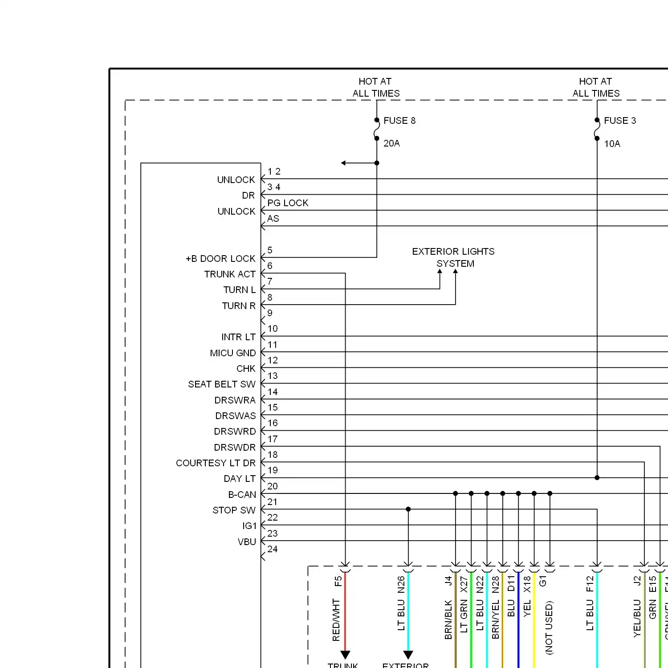This screenshot has height=668, width=668.
Task: Click the DRSWDR terminal label
Action: point(235,448)
